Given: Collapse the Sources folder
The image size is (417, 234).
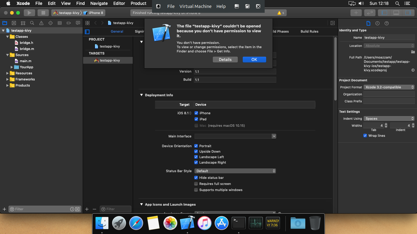Looking at the screenshot, I should pos(8,55).
